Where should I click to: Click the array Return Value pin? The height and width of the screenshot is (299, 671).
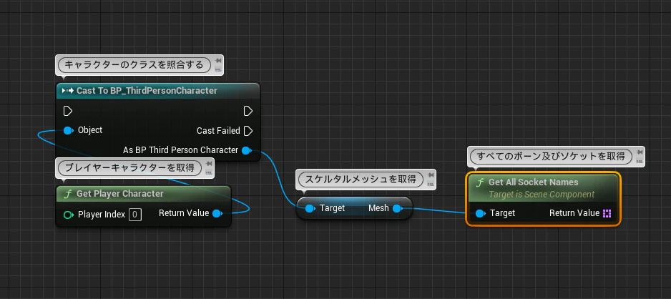click(x=607, y=213)
